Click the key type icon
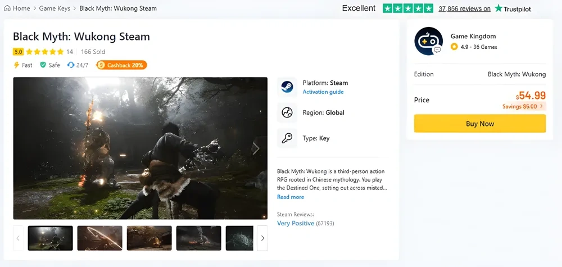Viewport: 562px width, 267px height. pos(287,138)
